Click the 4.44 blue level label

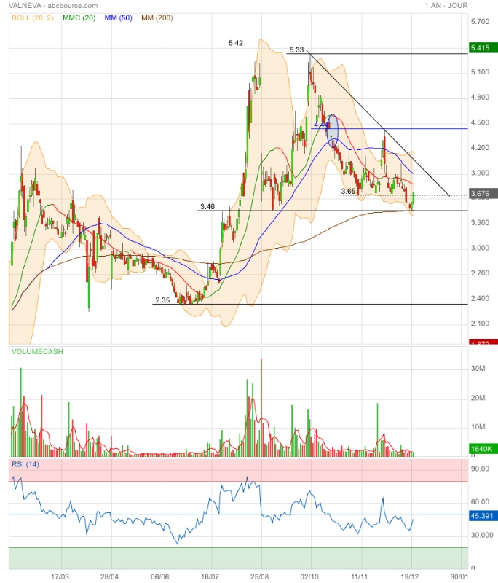321,125
